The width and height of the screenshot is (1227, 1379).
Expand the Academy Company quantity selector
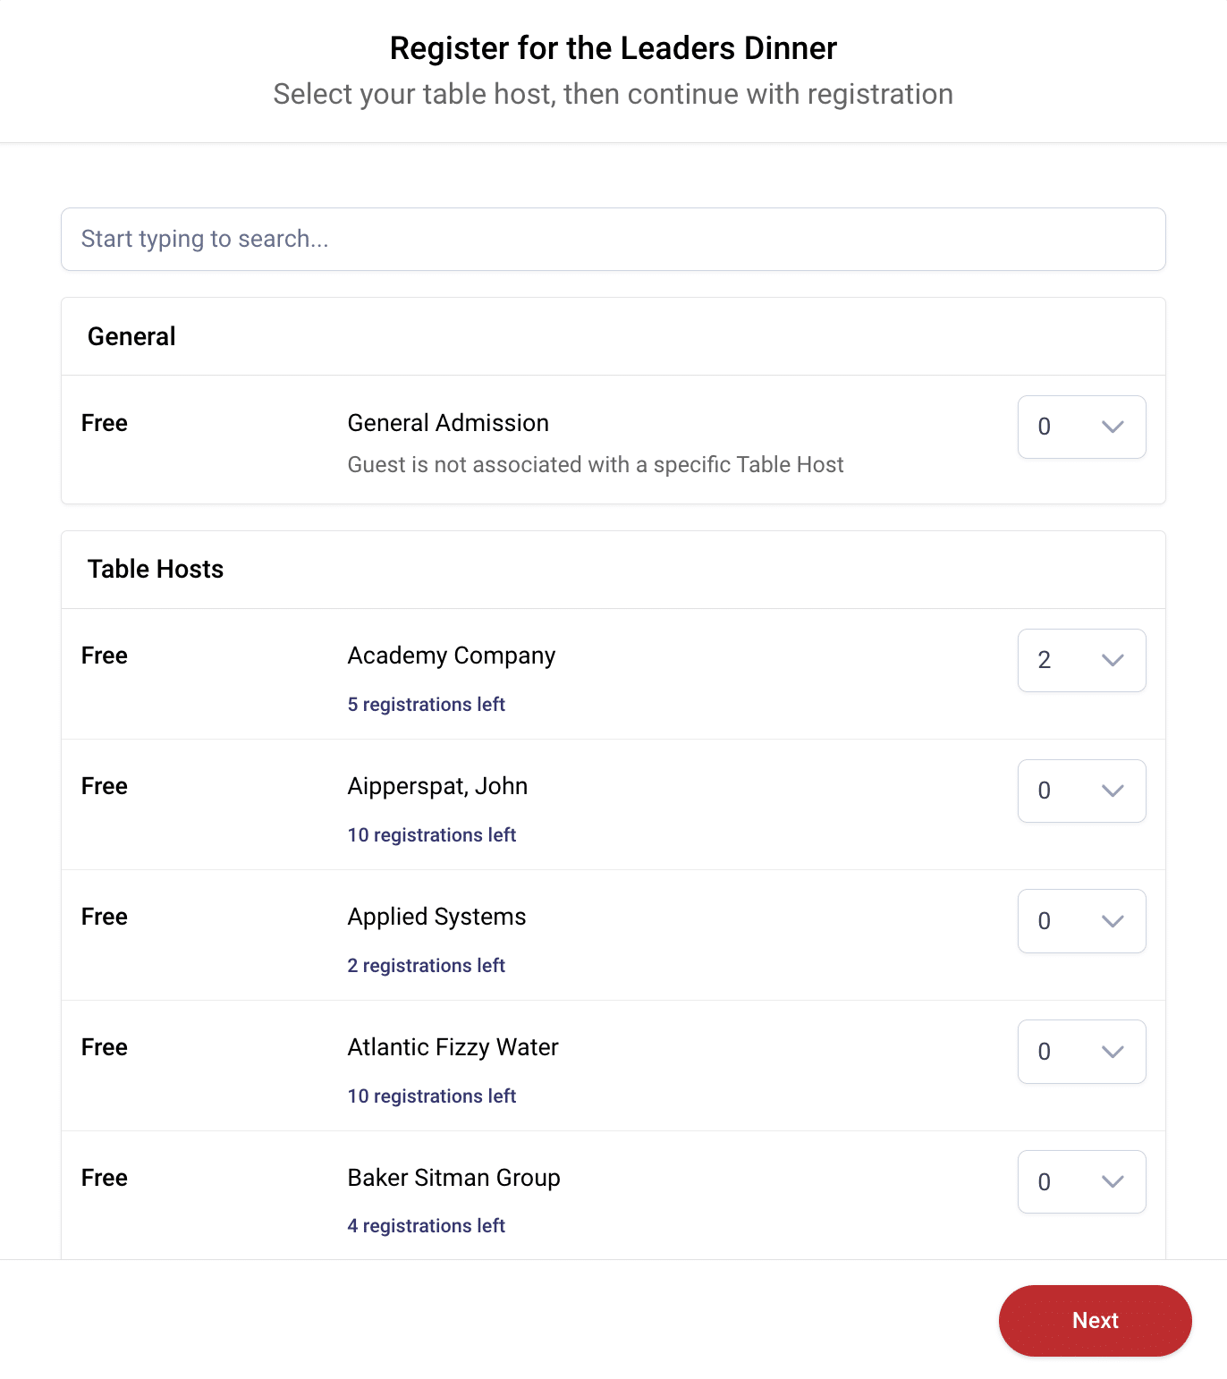click(1081, 660)
